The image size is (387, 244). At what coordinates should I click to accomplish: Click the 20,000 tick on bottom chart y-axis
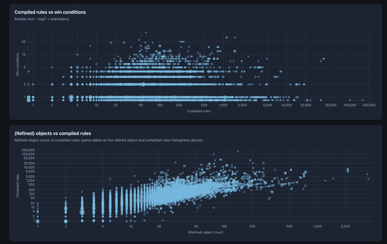pyautogui.click(x=29, y=163)
